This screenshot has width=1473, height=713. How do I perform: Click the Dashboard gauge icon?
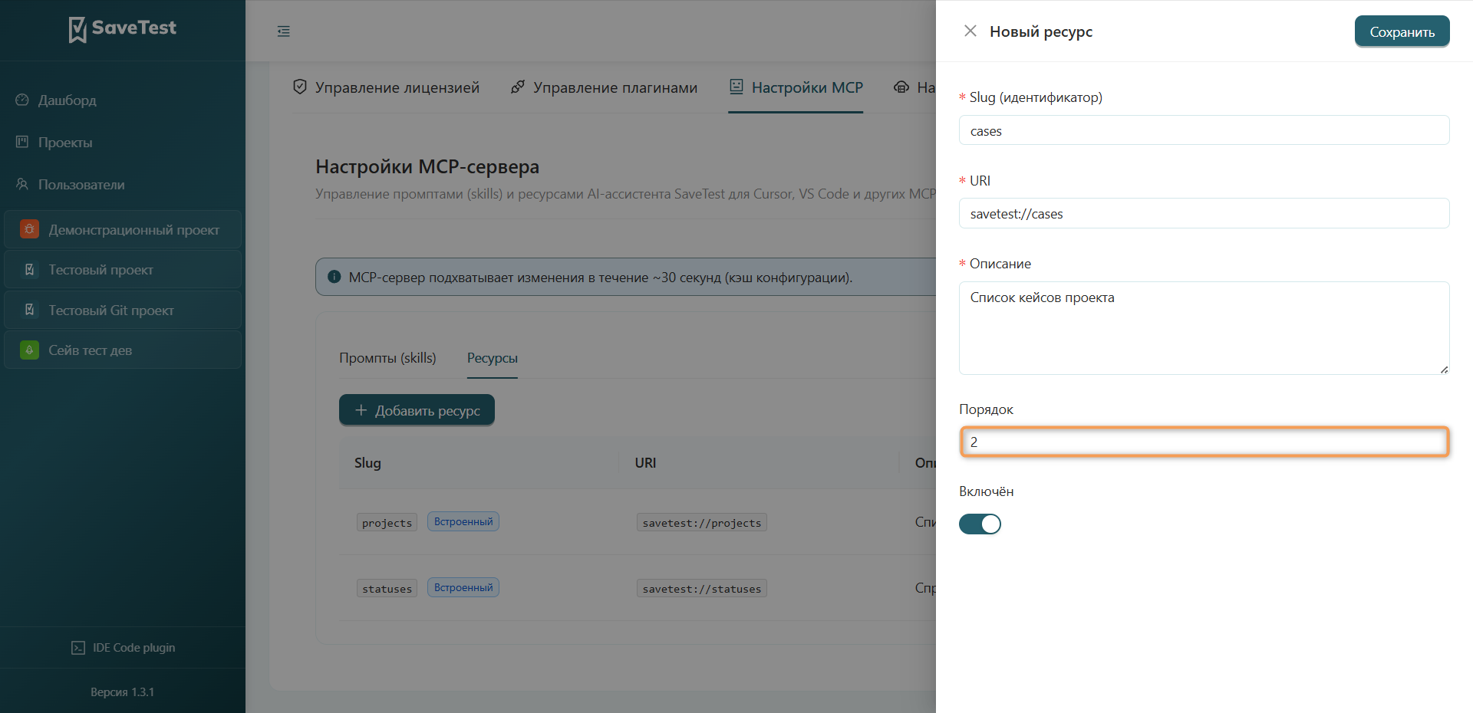click(x=22, y=100)
